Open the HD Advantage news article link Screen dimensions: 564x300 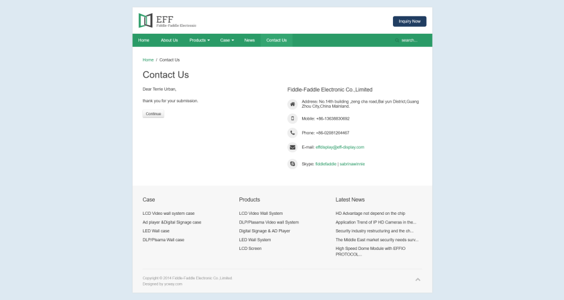pyautogui.click(x=370, y=214)
